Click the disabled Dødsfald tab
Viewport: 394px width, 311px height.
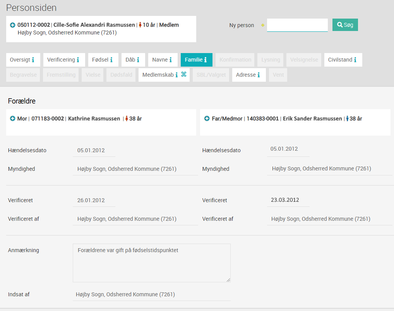tap(121, 75)
